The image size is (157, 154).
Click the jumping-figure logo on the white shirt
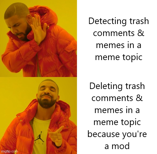[x=39, y=136]
